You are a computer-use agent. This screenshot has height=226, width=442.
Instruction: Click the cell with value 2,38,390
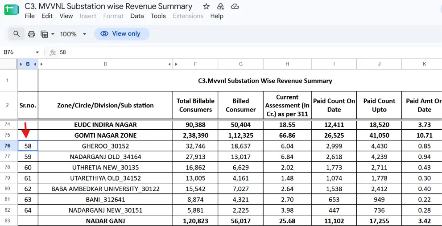195,135
